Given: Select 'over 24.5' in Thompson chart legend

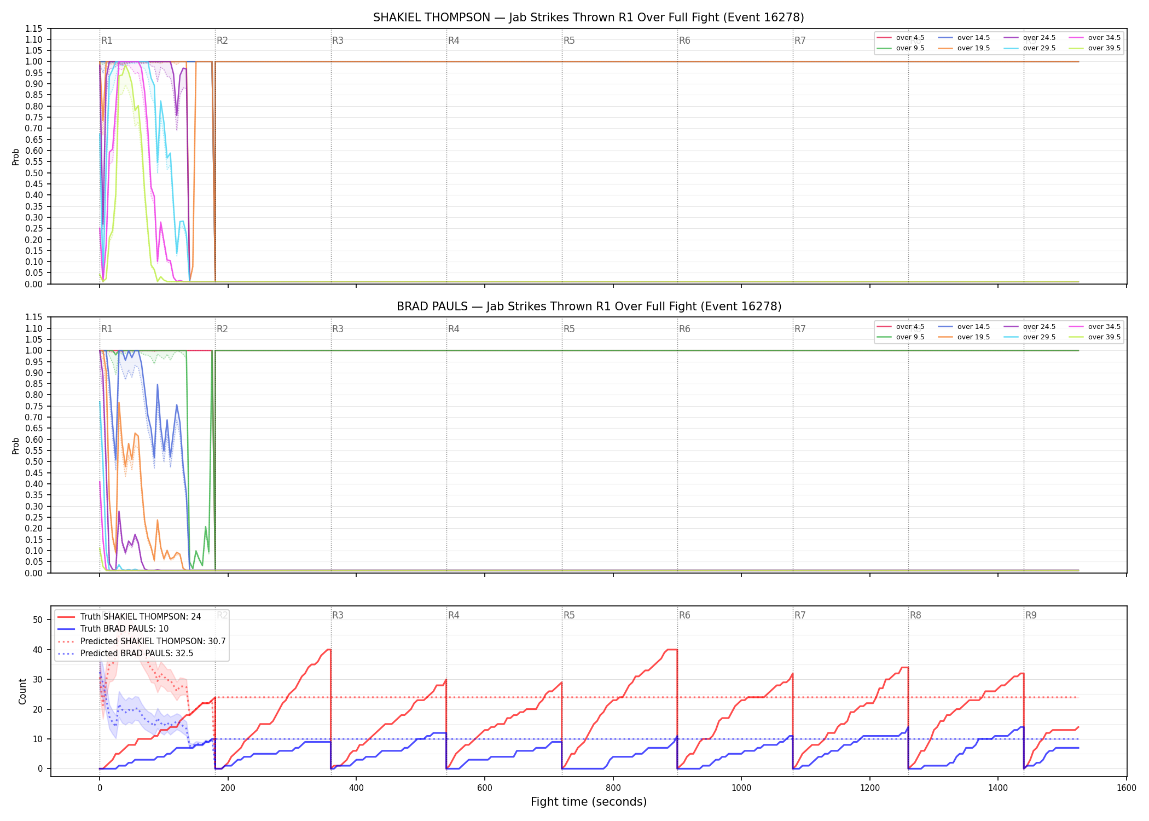Looking at the screenshot, I should 1030,38.
